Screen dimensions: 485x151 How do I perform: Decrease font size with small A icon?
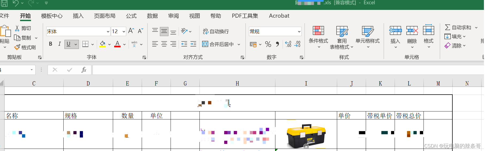point(140,31)
